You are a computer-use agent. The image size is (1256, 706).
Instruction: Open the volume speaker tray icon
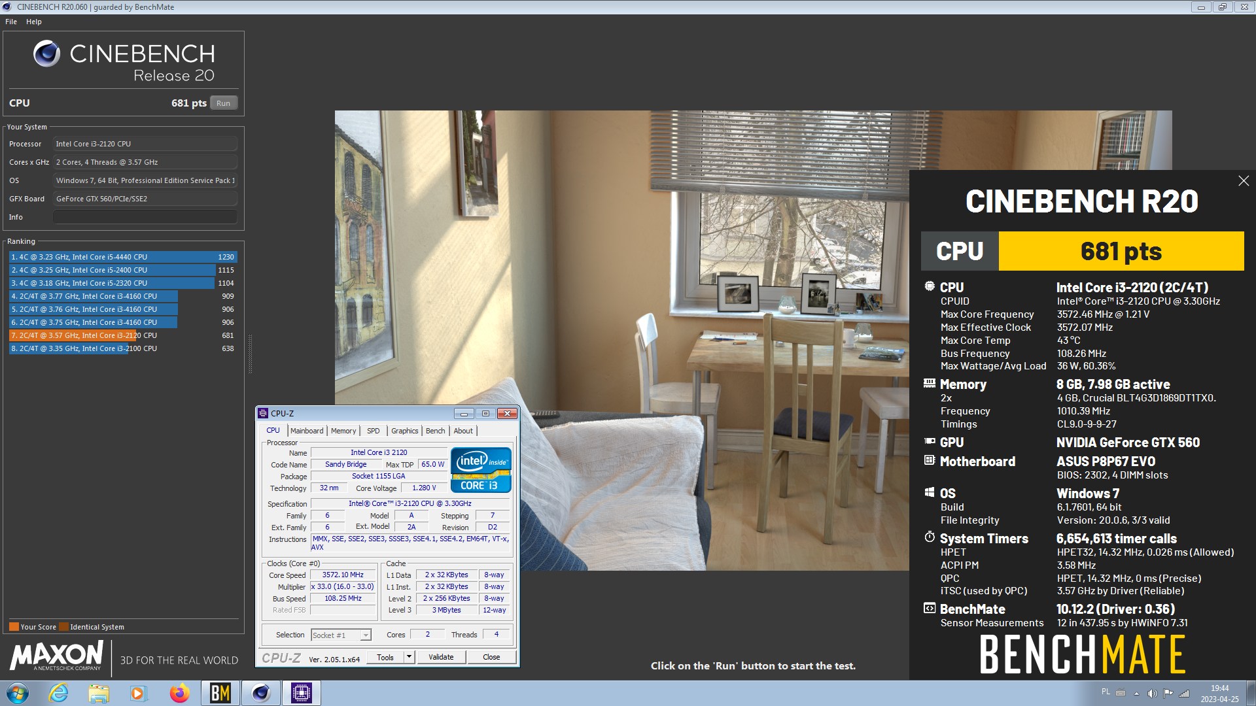1152,694
